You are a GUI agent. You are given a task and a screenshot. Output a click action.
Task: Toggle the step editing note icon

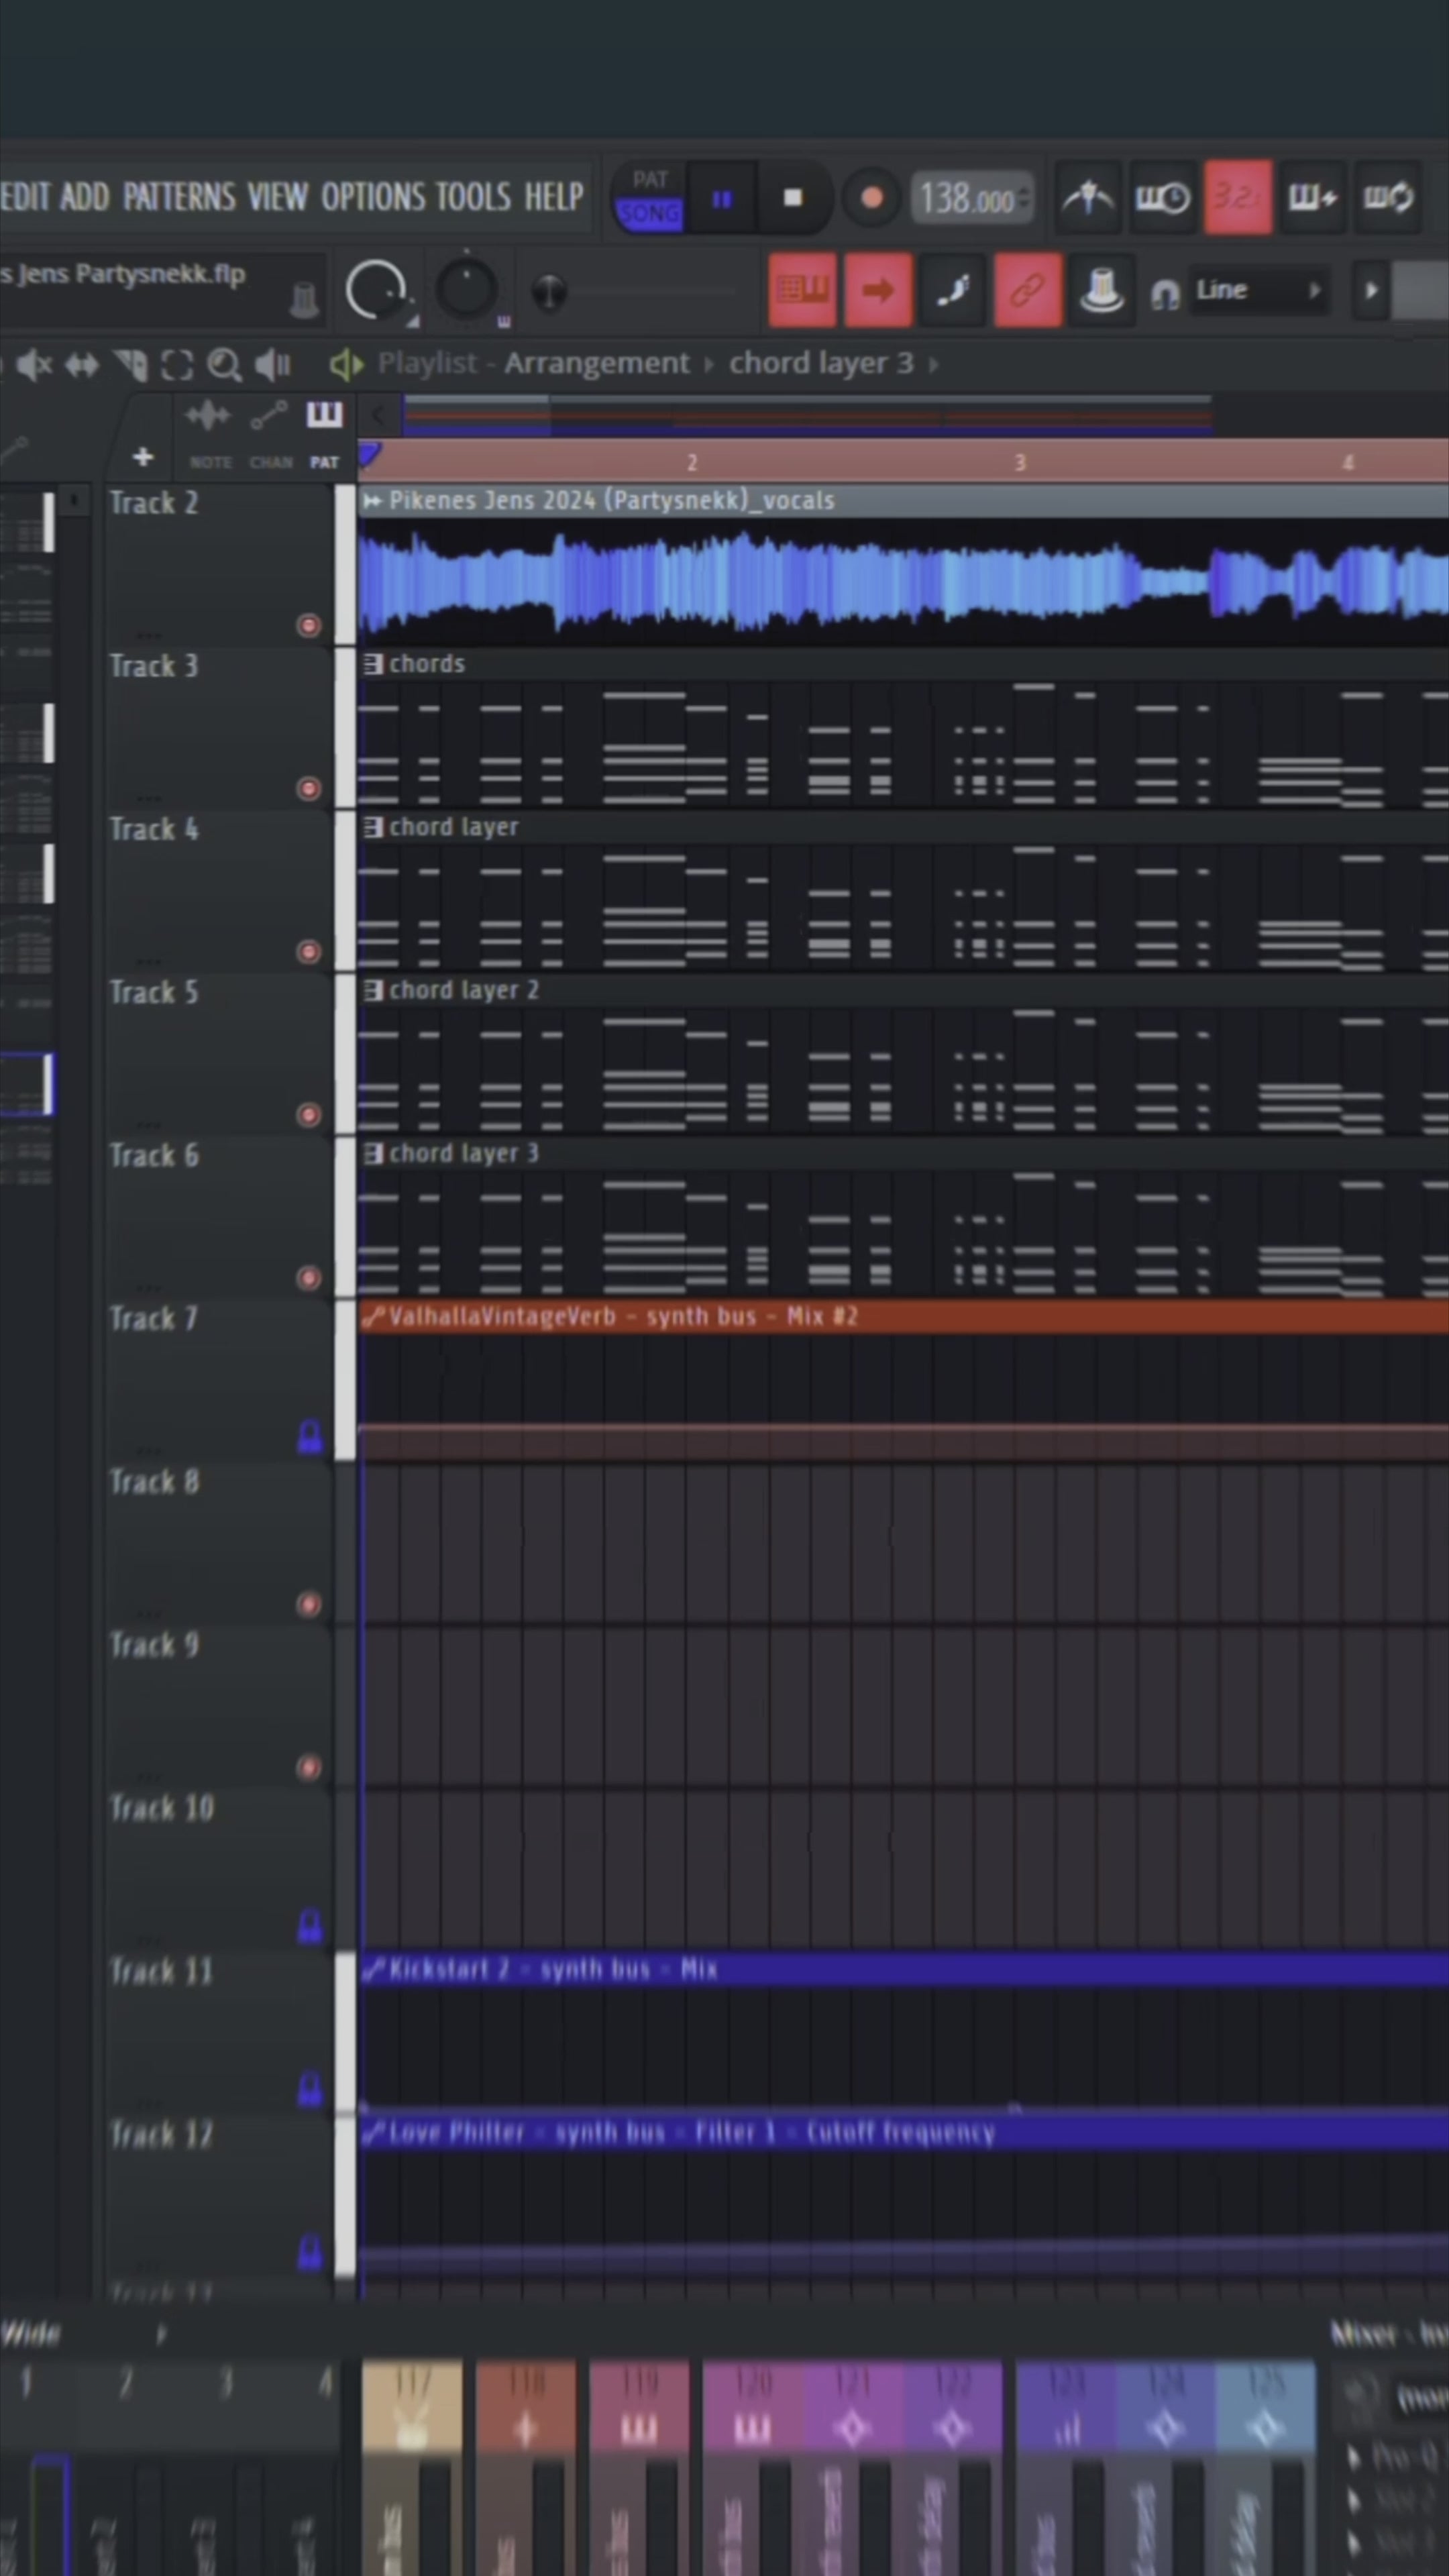coord(952,290)
